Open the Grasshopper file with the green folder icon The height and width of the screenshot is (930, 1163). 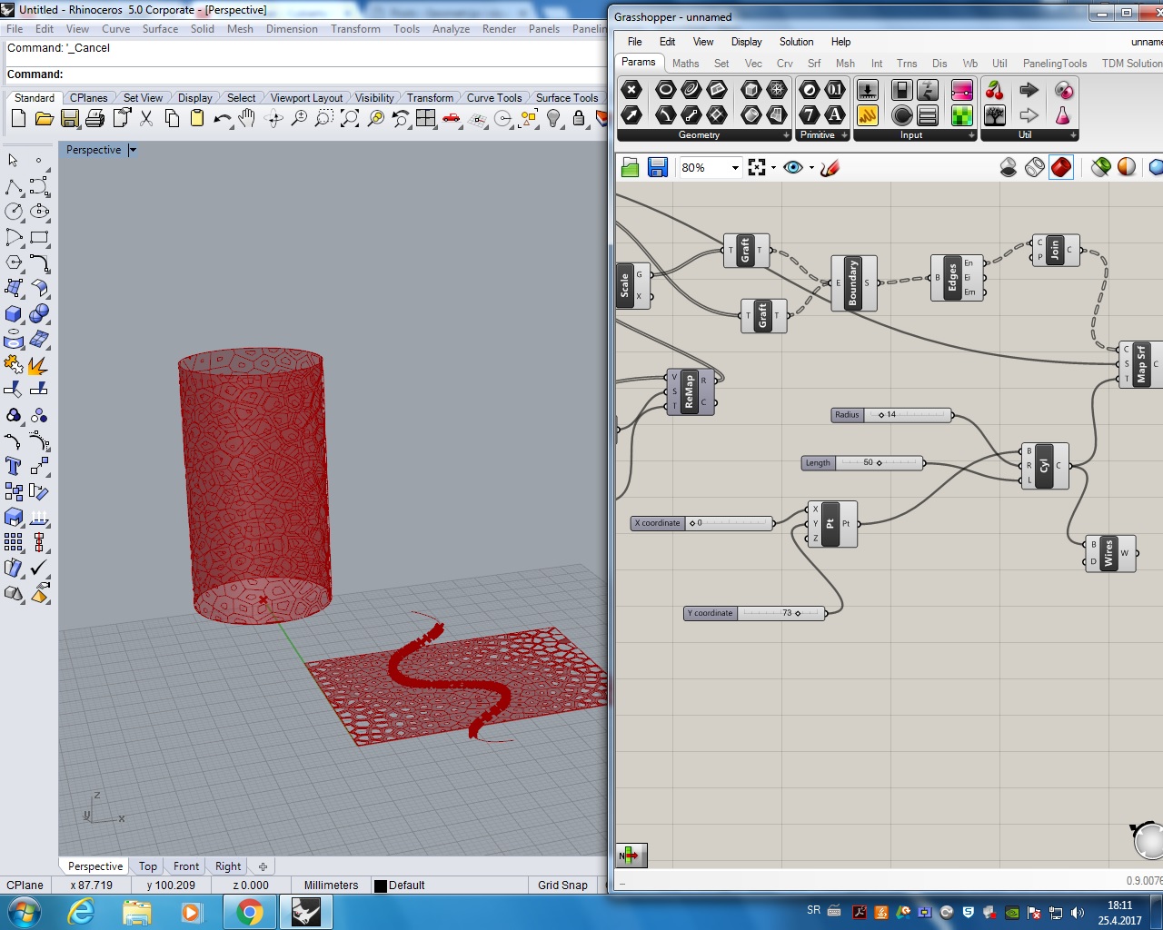click(x=631, y=167)
